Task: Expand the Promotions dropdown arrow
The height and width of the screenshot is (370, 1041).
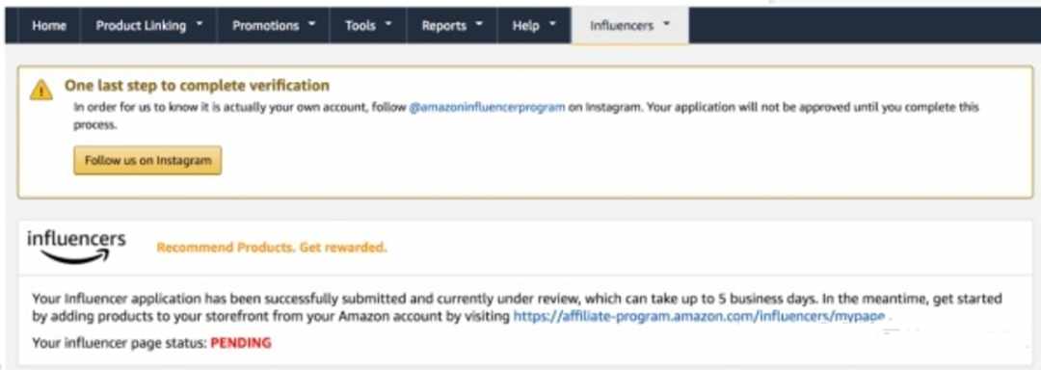Action: [x=311, y=25]
